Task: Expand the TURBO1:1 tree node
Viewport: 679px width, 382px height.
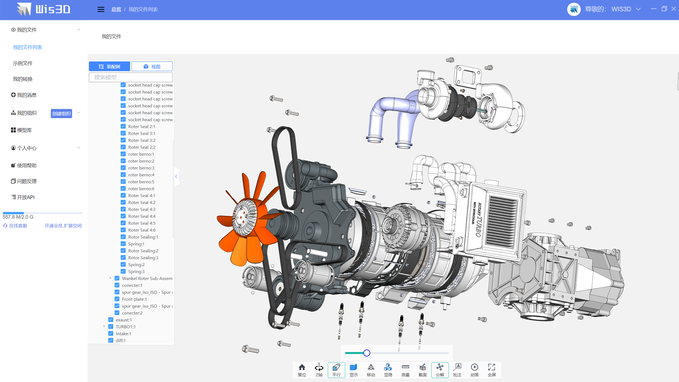Action: coord(104,326)
